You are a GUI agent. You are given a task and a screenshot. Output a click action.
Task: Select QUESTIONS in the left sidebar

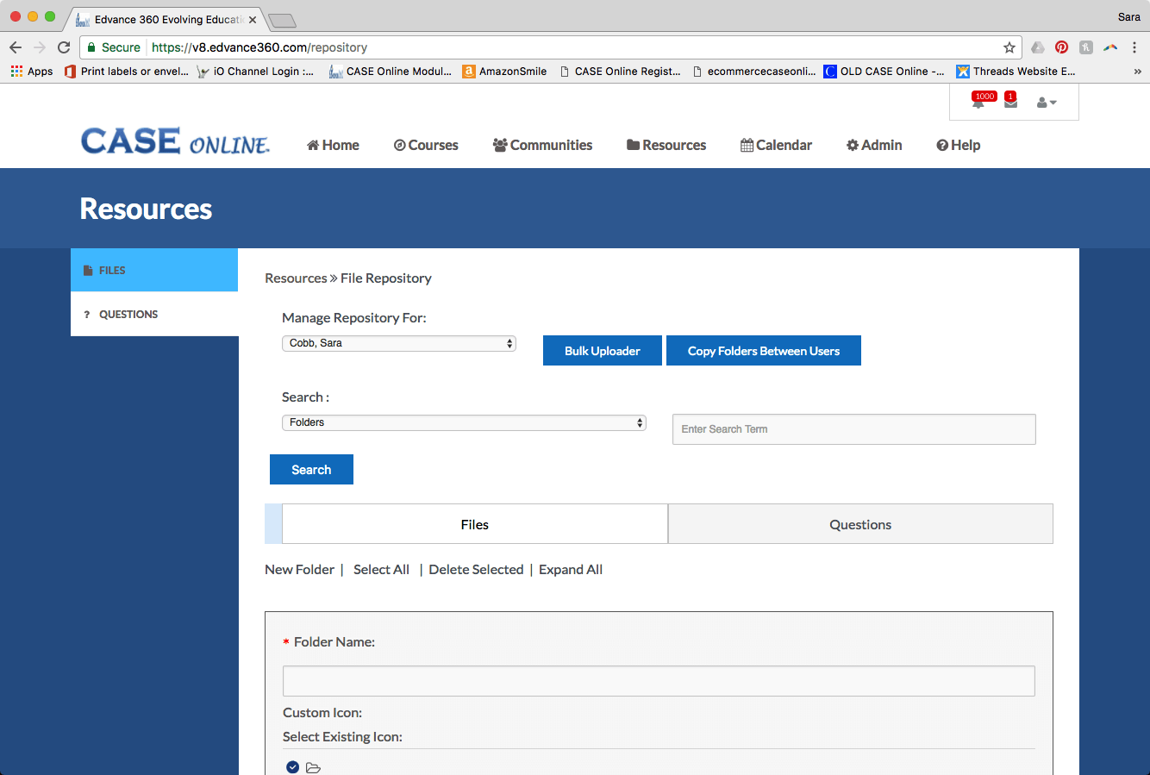tap(128, 315)
